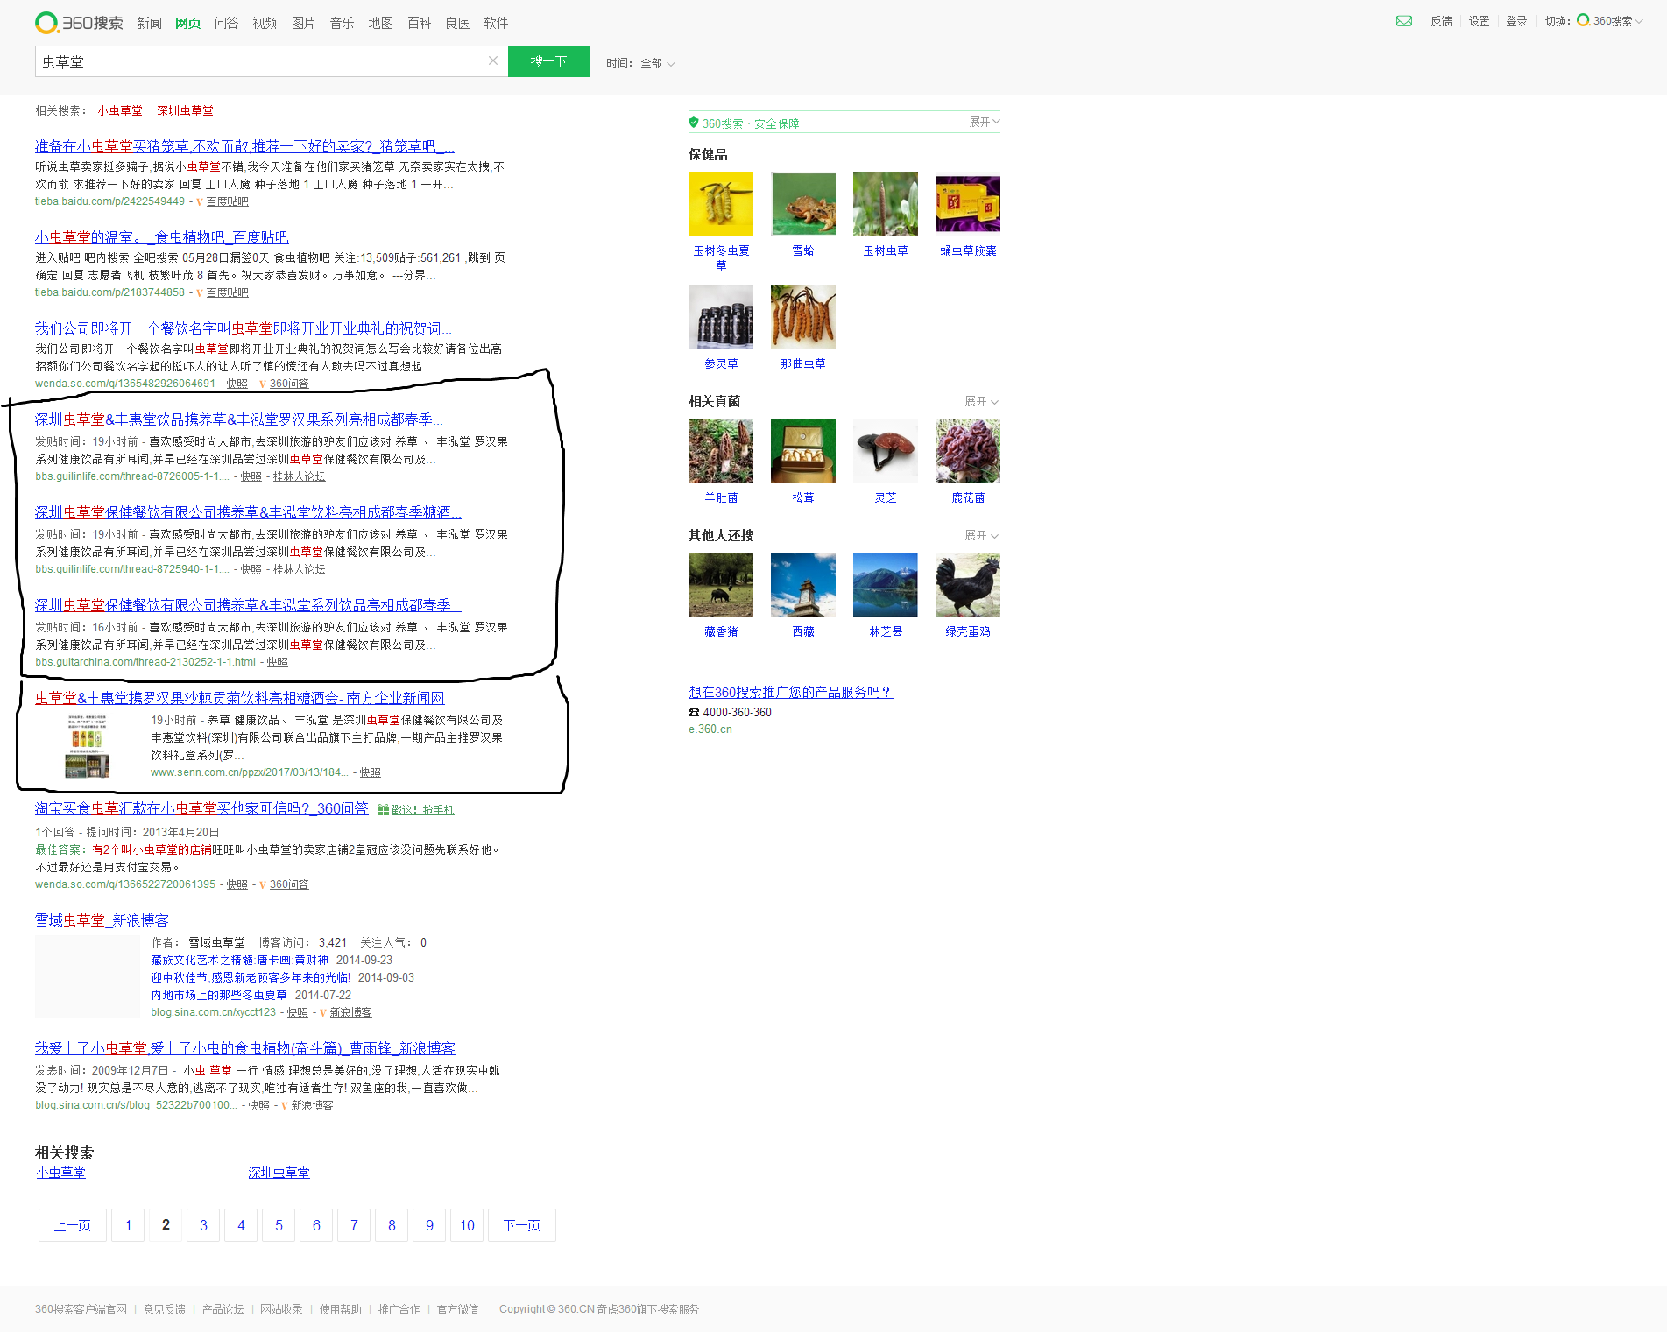Image resolution: width=1667 pixels, height=1332 pixels.
Task: Open 想在360搜索推广您的产品服务吗 link
Action: pos(790,692)
